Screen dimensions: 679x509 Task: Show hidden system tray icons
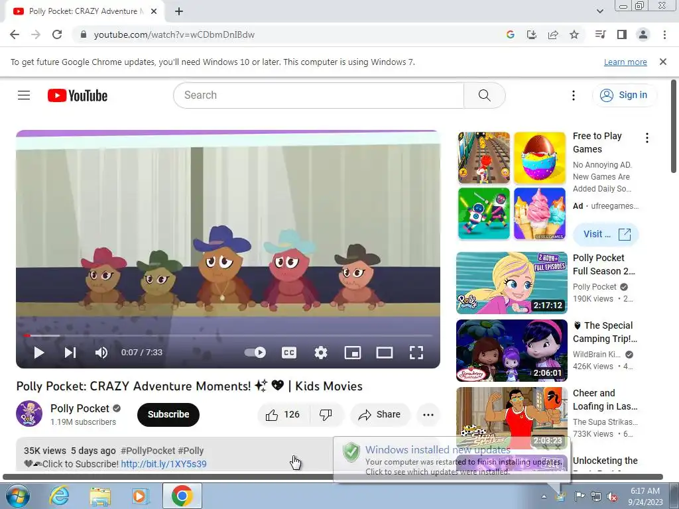(544, 496)
